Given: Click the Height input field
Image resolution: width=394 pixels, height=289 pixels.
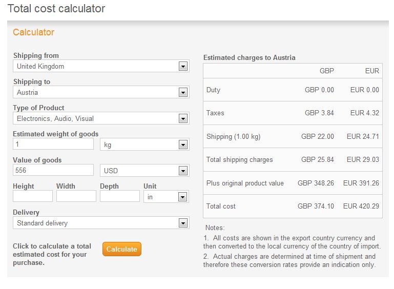Looking at the screenshot, I should point(33,196).
